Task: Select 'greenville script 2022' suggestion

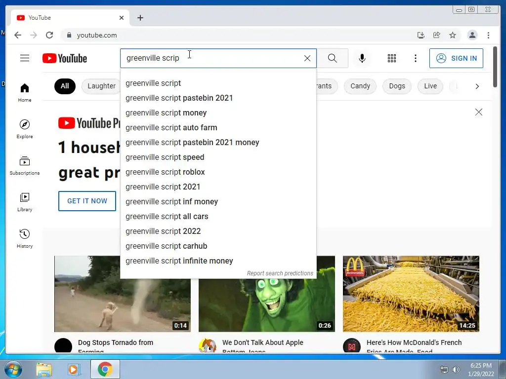Action: point(218,231)
